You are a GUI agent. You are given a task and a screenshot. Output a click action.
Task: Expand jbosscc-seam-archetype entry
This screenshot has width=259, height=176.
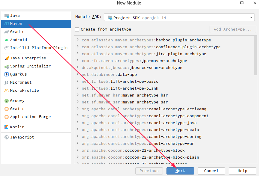(x=78, y=67)
